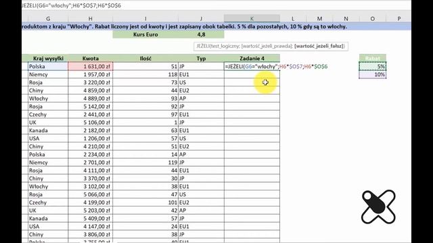433x243 pixels.
Task: Click test_logiczny argument in tooltip
Action: 225,46
